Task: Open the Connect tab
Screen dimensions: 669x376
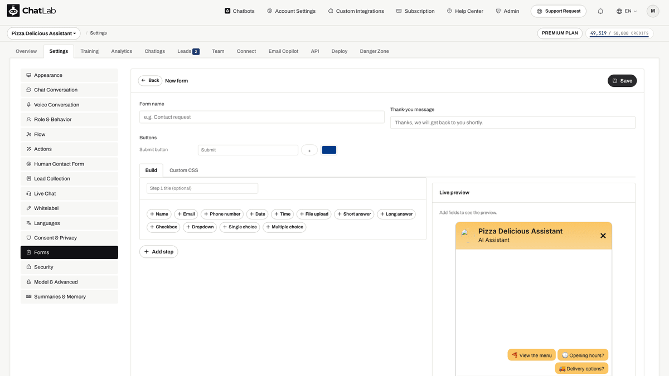Action: pos(246,51)
